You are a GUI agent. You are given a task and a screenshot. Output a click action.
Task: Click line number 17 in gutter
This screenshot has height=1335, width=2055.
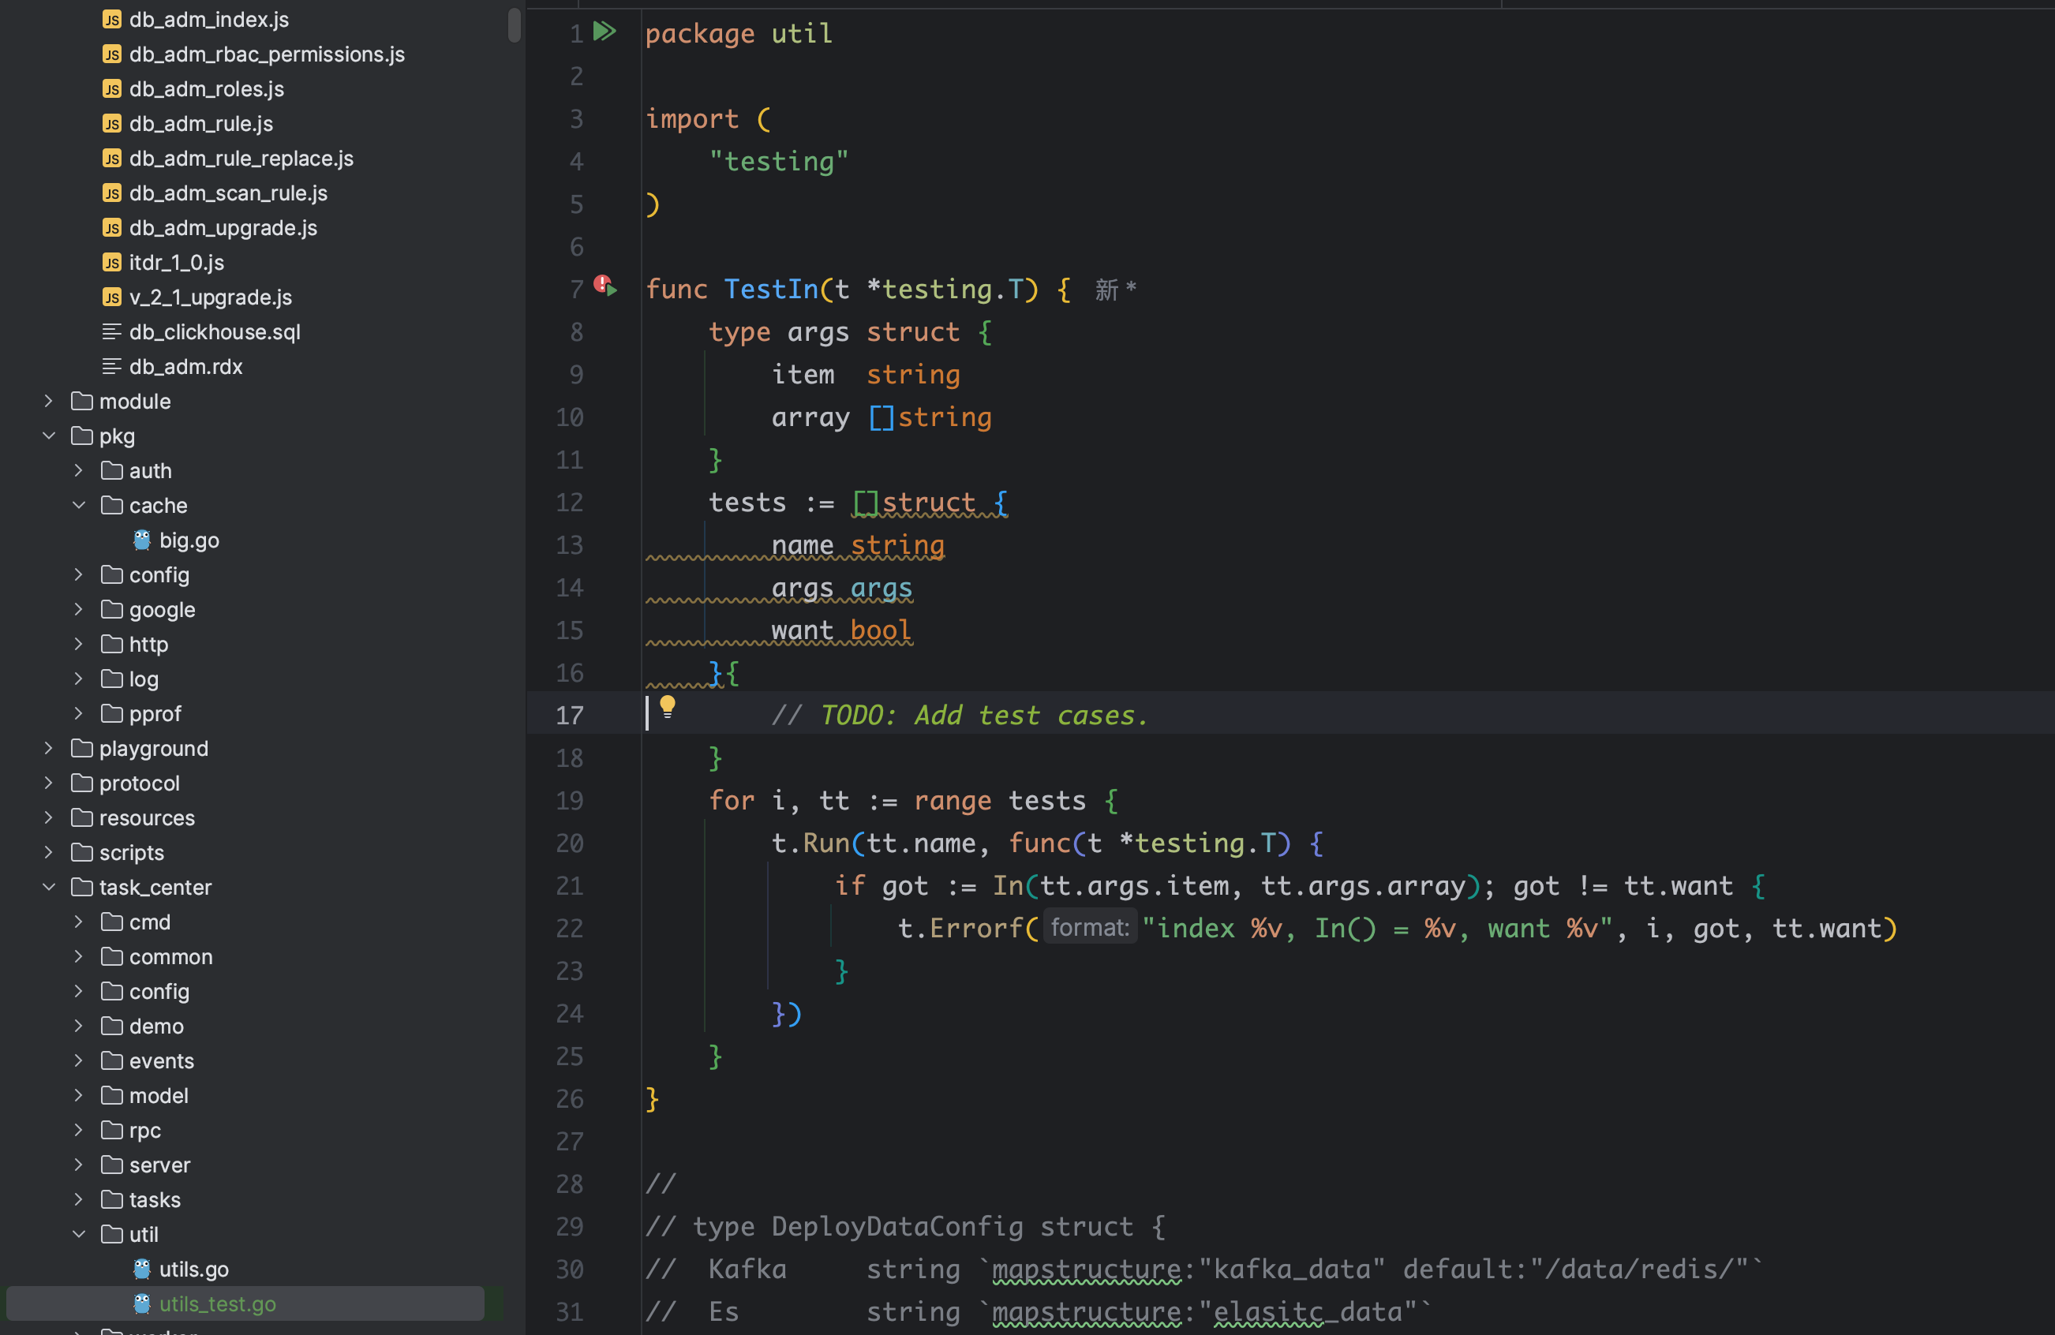[569, 715]
